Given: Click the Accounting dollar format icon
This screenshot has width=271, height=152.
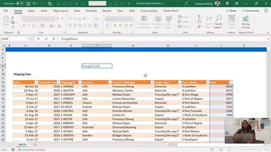Looking at the screenshot, I should click(107, 26).
